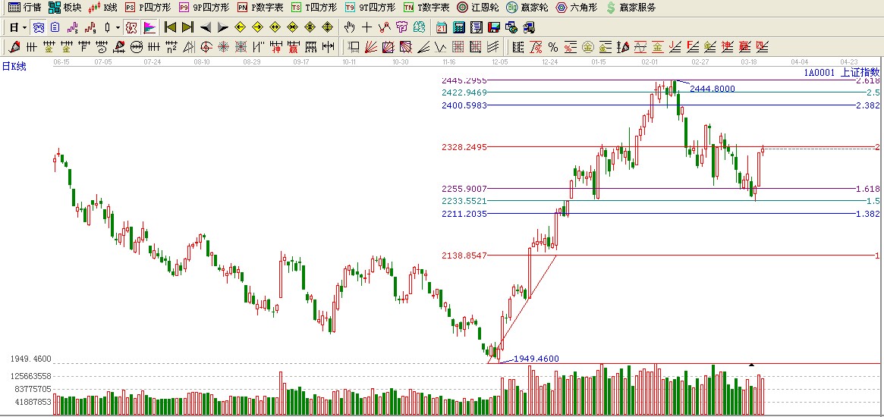The height and width of the screenshot is (417, 884).
Task: Click the 2328.2495 Fibonacci level line label
Action: point(464,146)
